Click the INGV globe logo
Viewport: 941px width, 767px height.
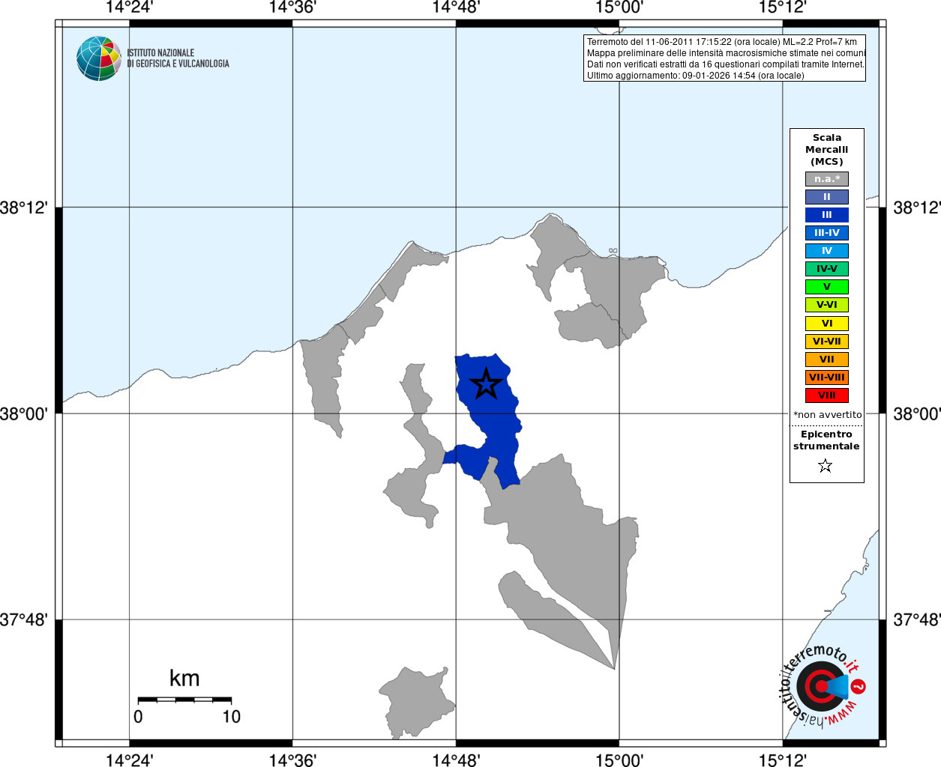click(98, 58)
